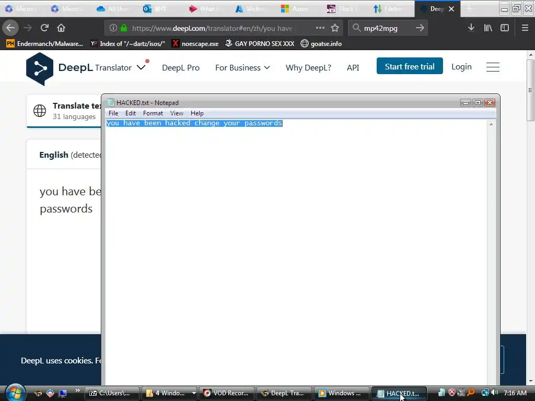The height and width of the screenshot is (401, 535).
Task: Expand hidden quick launch items chevron
Action: point(77,391)
